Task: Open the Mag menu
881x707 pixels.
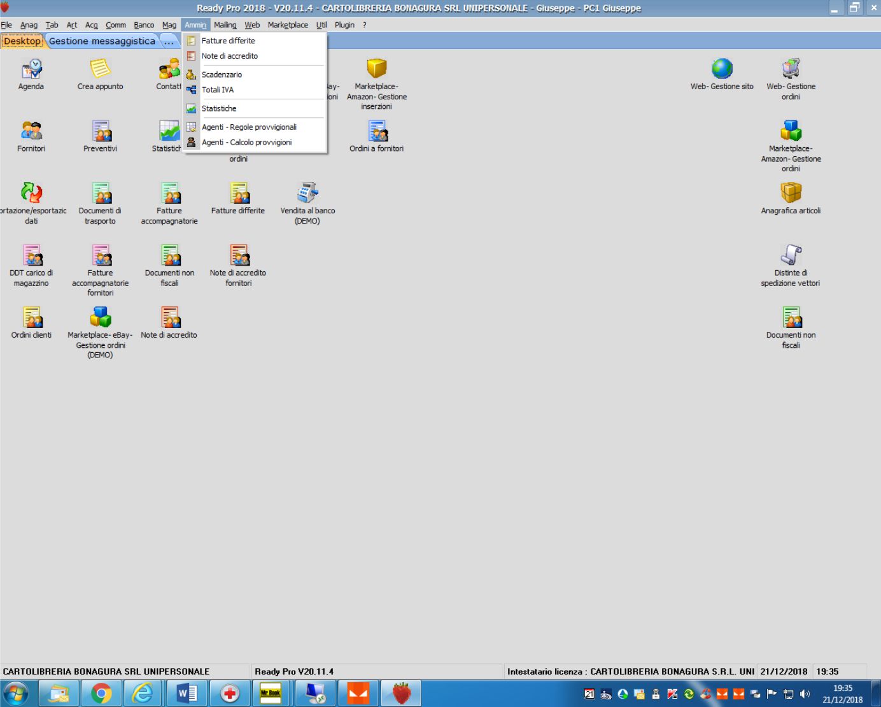Action: point(169,25)
